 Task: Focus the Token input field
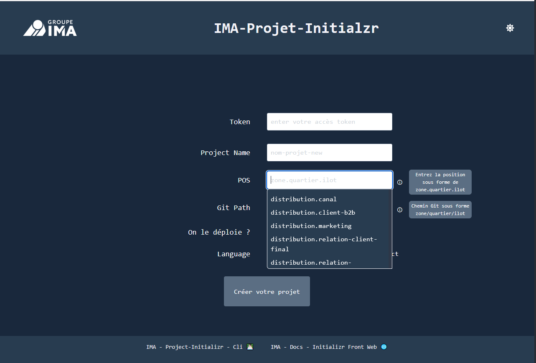(329, 122)
